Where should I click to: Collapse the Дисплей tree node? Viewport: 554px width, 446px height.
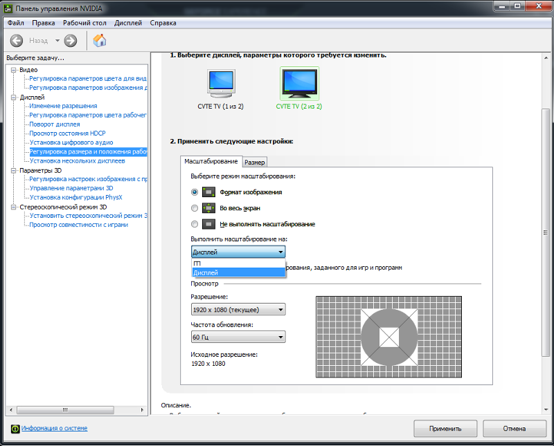tap(13, 97)
